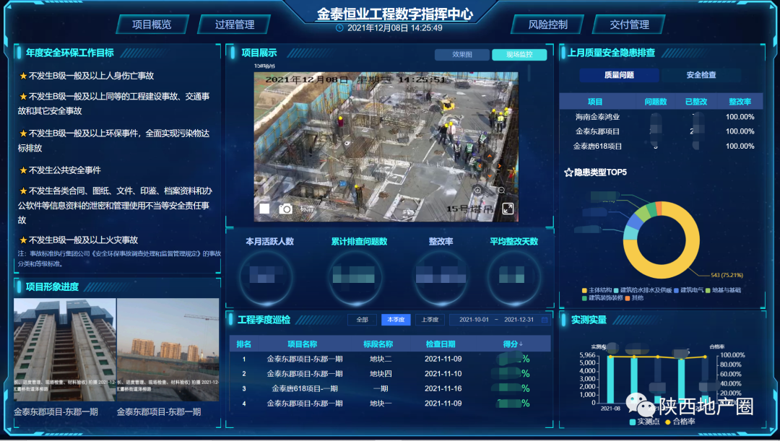This screenshot has width=780, height=441.
Task: Open the video quality 标清 selector
Action: click(x=308, y=209)
